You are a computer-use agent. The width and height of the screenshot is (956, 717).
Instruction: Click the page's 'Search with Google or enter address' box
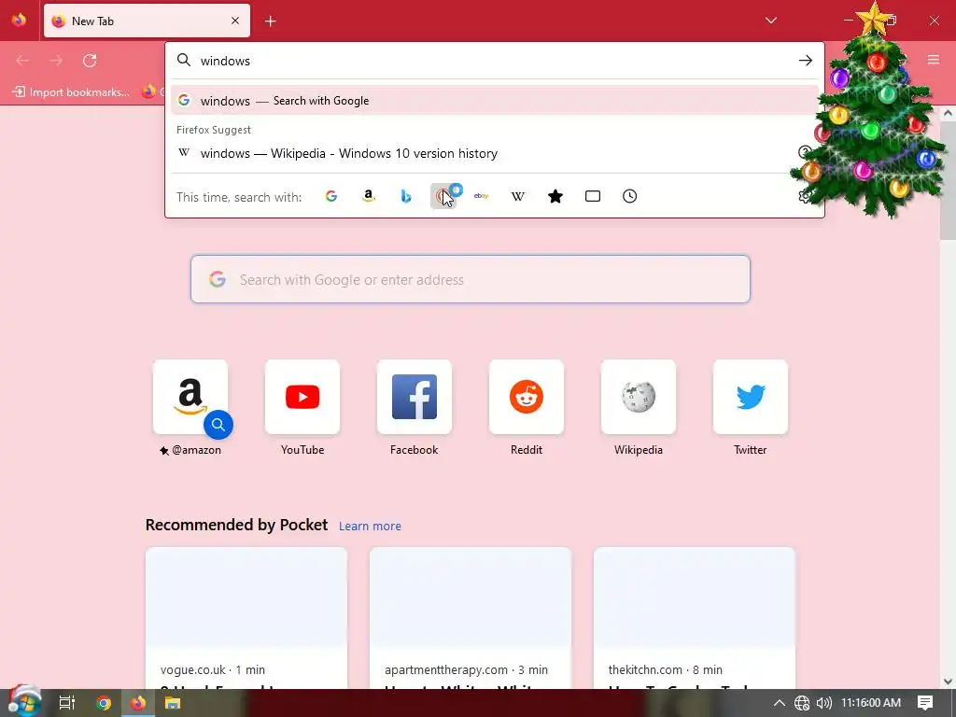[471, 279]
